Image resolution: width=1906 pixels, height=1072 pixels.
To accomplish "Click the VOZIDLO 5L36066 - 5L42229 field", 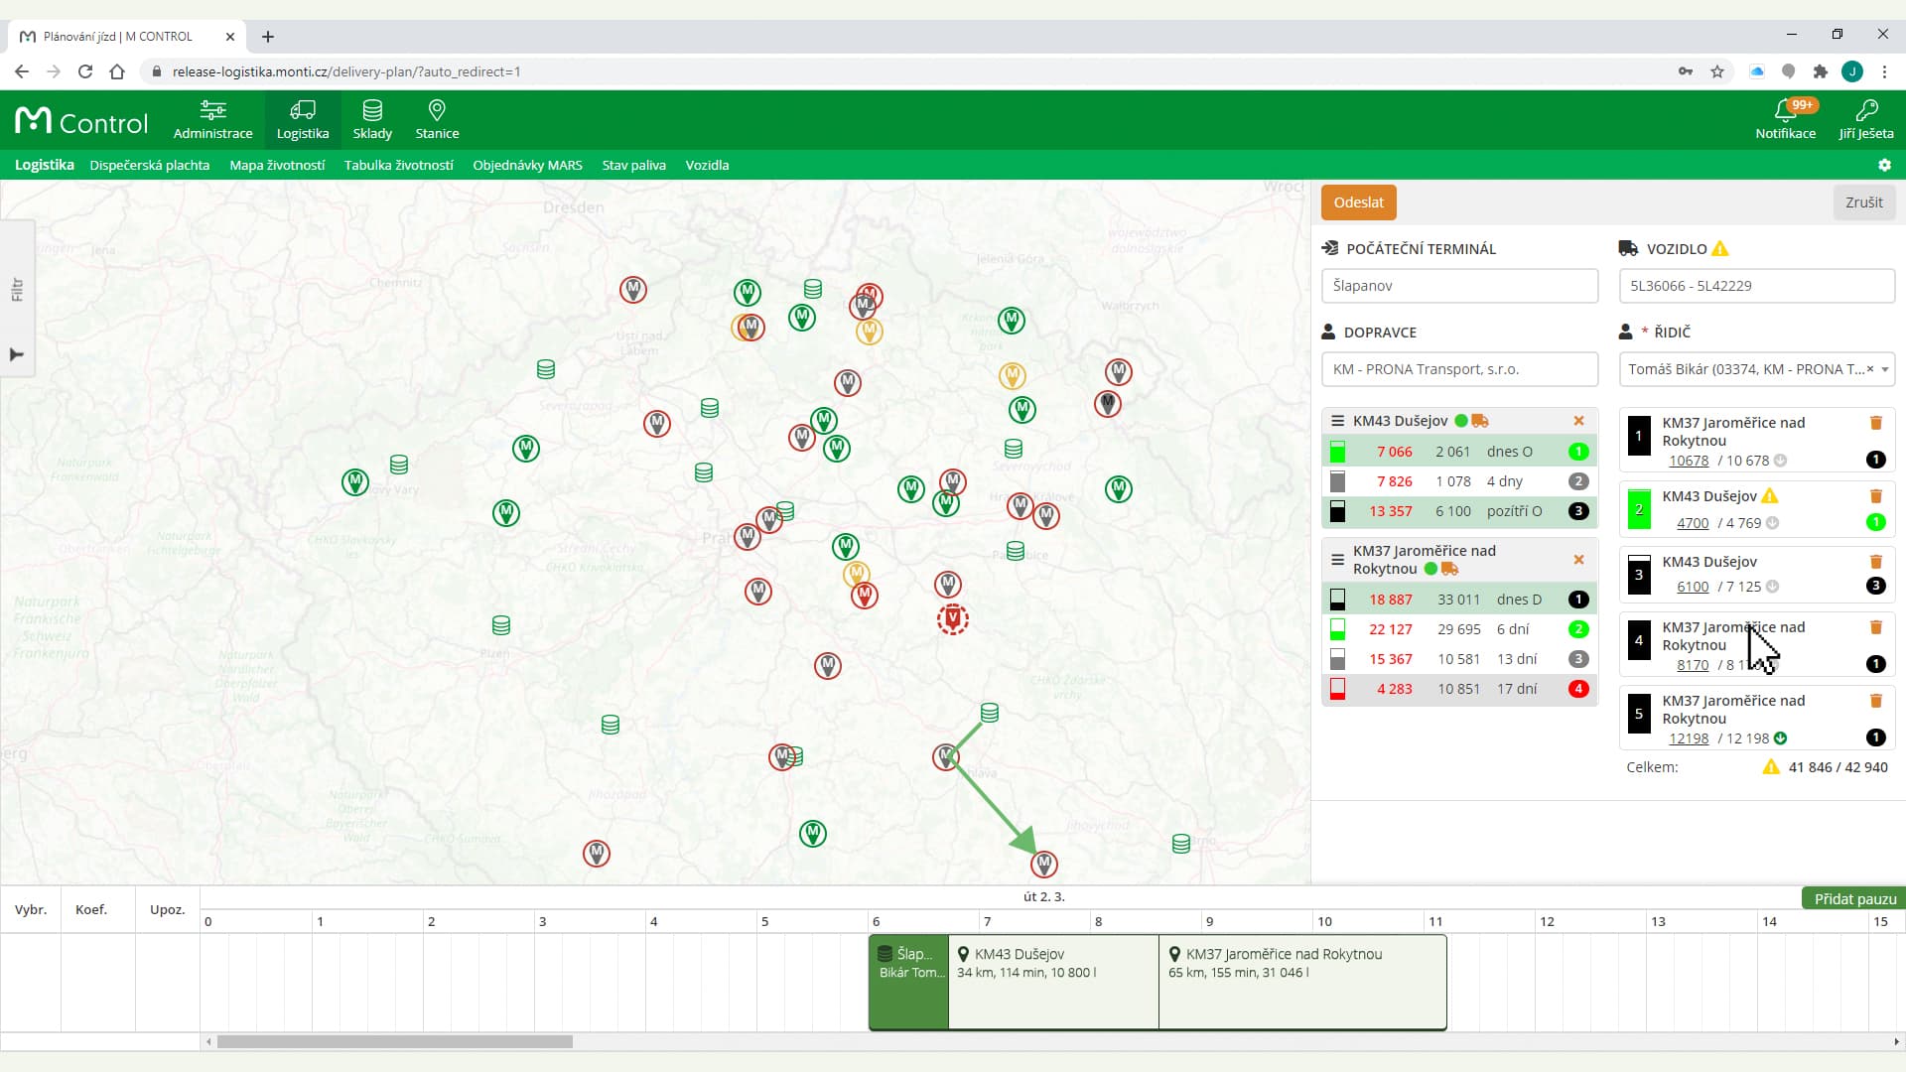I will tap(1756, 286).
